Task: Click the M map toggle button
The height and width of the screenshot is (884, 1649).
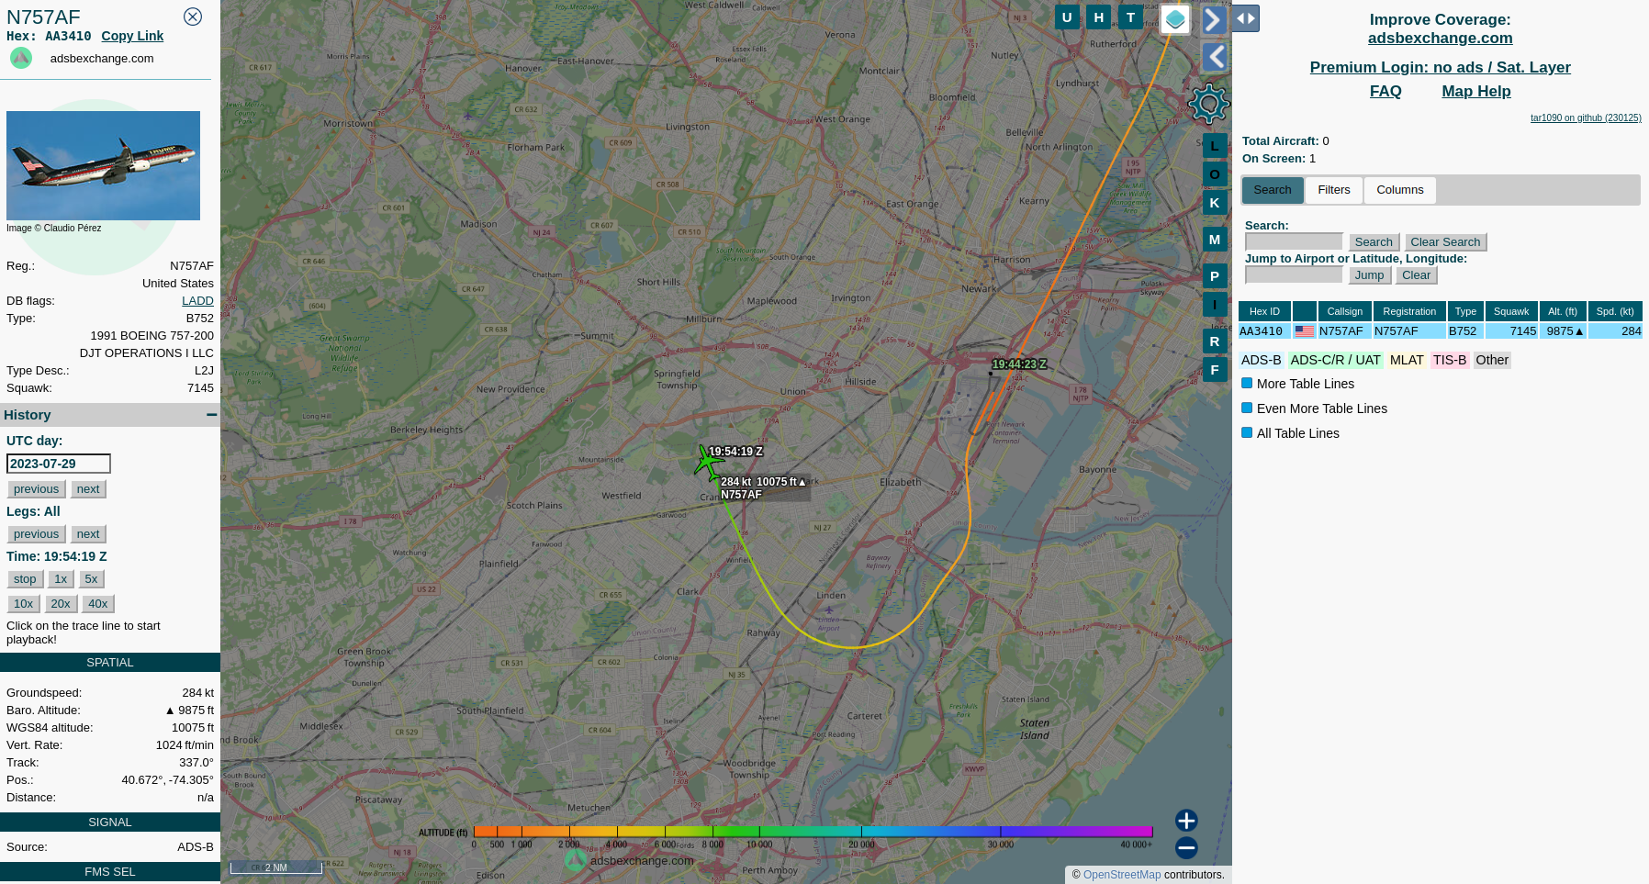Action: pos(1215,240)
